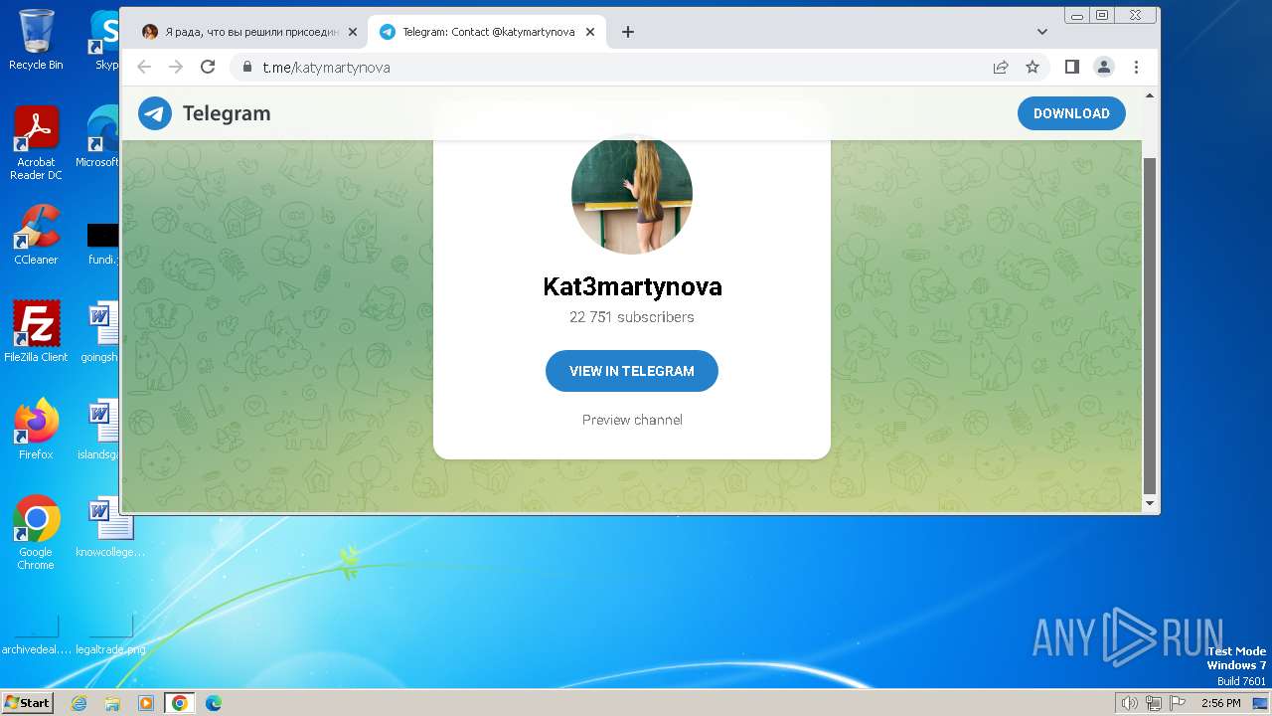Close the first Russian-titled tab
The image size is (1272, 716).
[x=353, y=32]
